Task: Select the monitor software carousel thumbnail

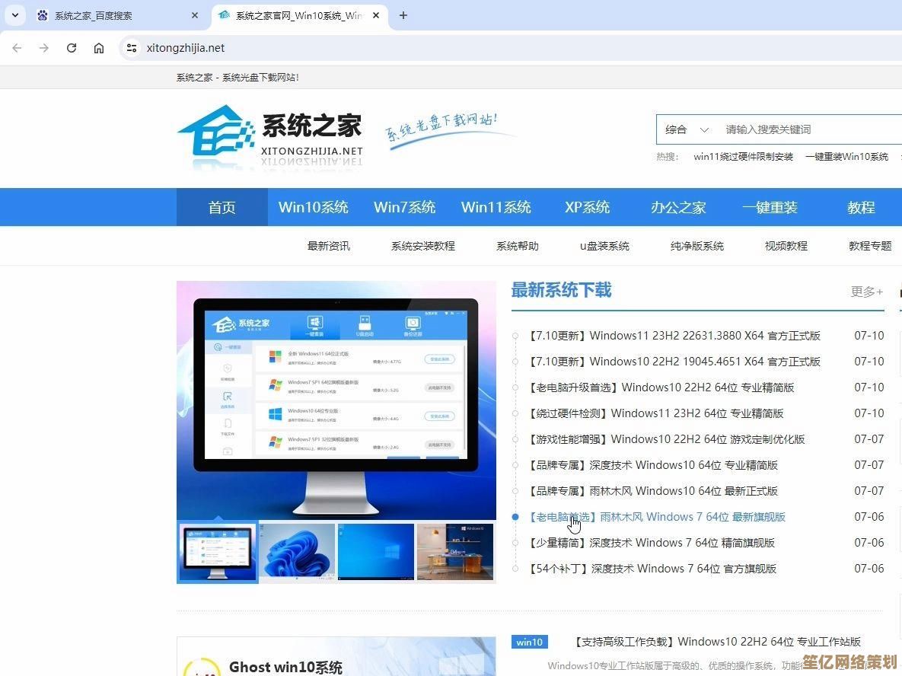Action: [218, 552]
